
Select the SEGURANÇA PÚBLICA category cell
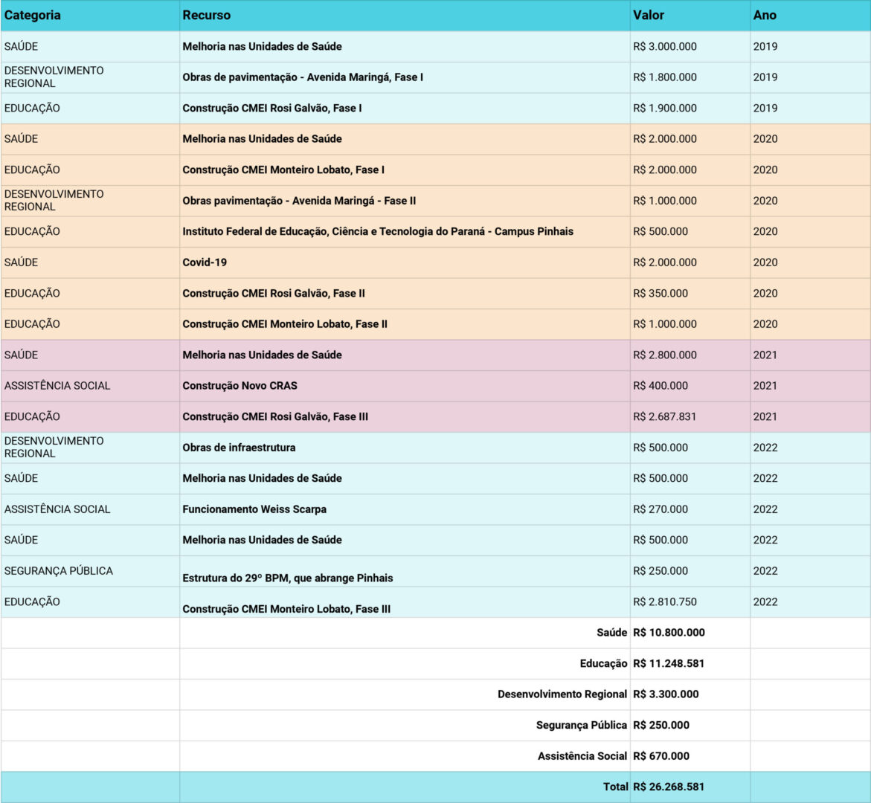[59, 571]
